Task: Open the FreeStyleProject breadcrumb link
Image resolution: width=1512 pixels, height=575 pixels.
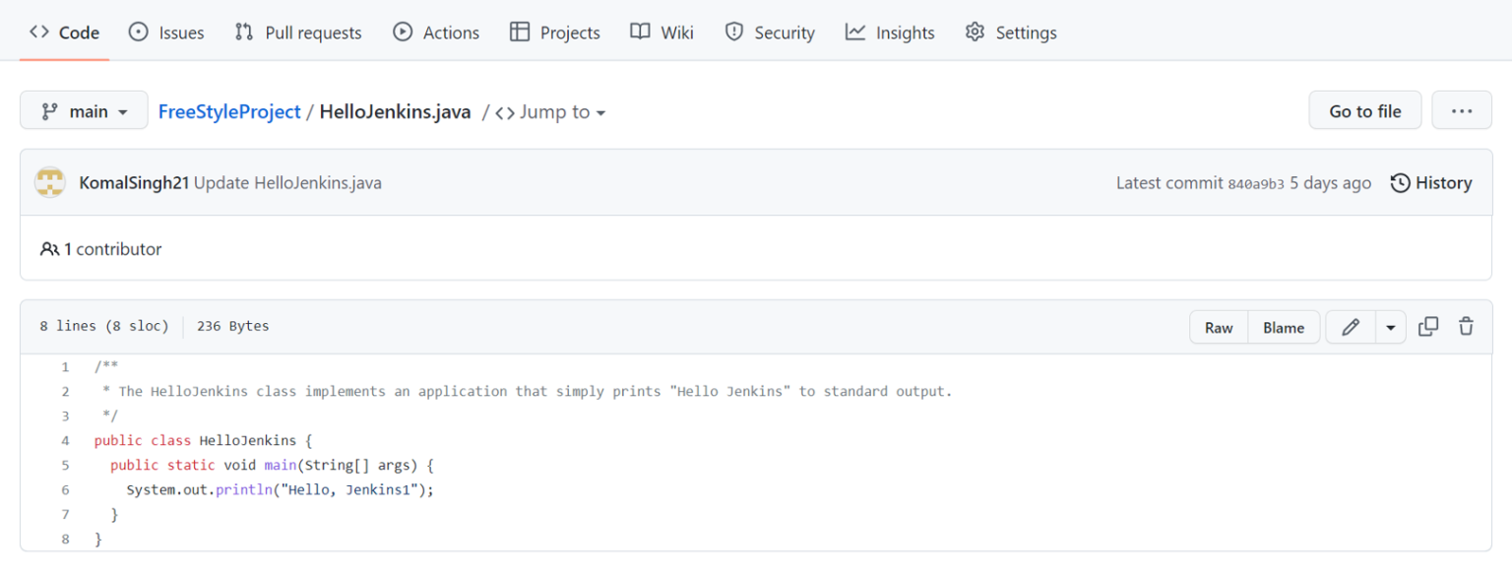Action: tap(228, 111)
